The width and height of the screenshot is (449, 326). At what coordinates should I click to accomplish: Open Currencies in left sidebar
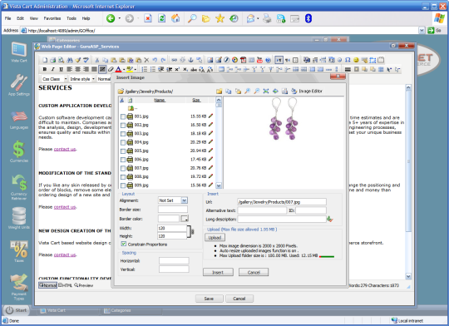tap(19, 152)
